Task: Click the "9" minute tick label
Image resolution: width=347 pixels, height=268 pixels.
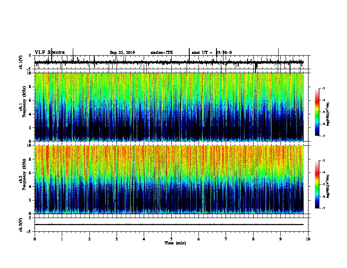Action: (x=280, y=239)
